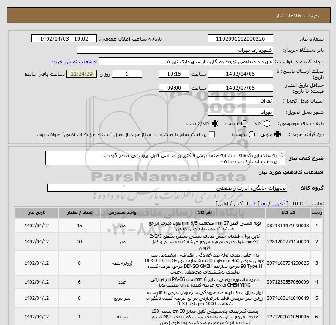Click the deadline time field 10:15
This screenshot has width=336, height=325.
coord(174,74)
